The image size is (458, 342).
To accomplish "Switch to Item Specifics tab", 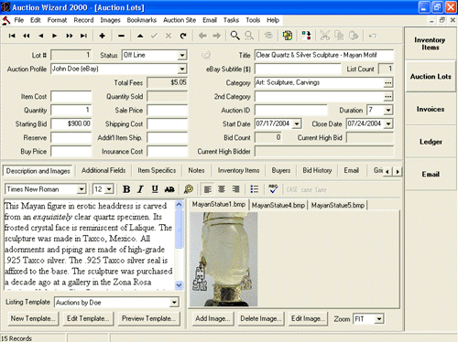I will tap(157, 170).
